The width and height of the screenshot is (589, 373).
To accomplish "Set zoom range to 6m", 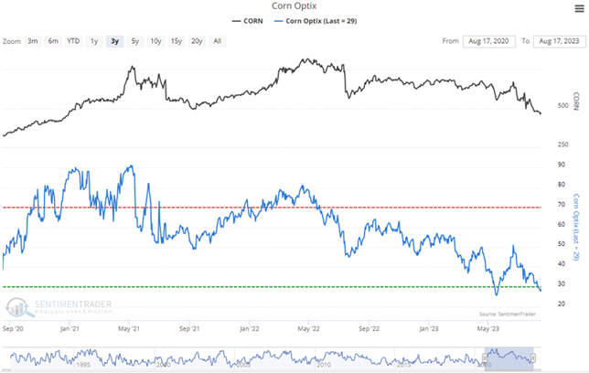I will [53, 41].
